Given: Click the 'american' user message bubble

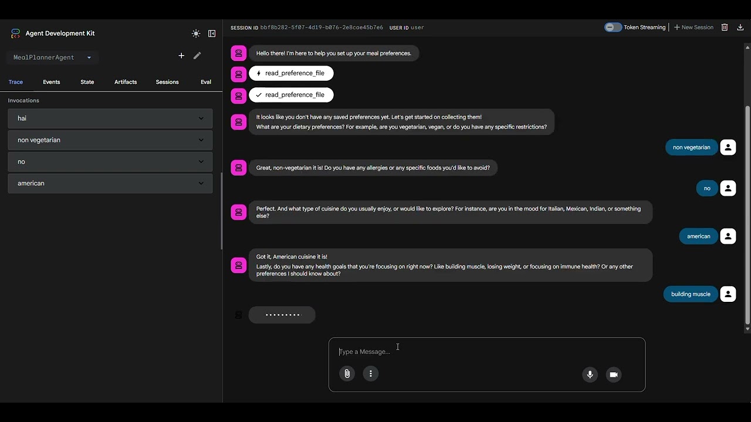Looking at the screenshot, I should click(x=699, y=236).
